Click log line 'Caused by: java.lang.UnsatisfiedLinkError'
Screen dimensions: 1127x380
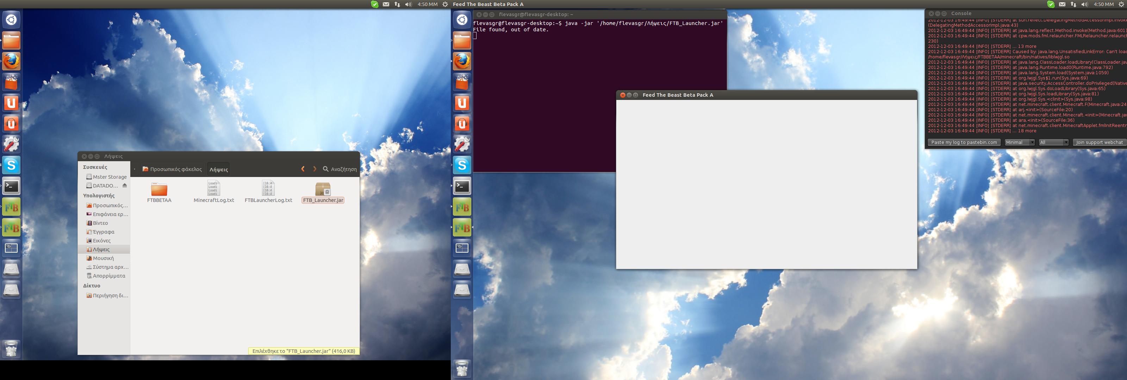pos(1027,52)
